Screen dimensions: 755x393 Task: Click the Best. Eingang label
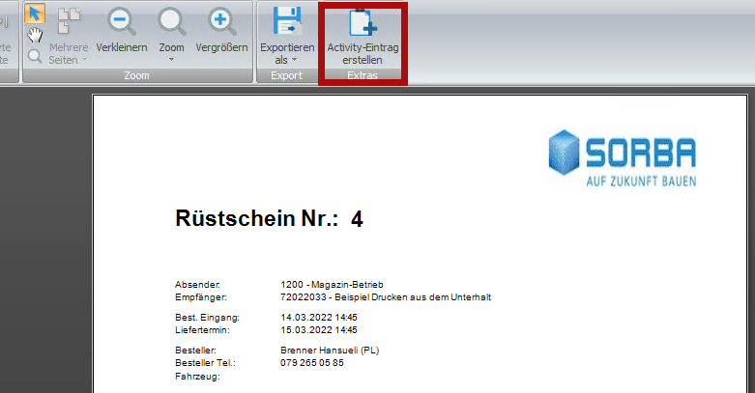click(x=207, y=318)
